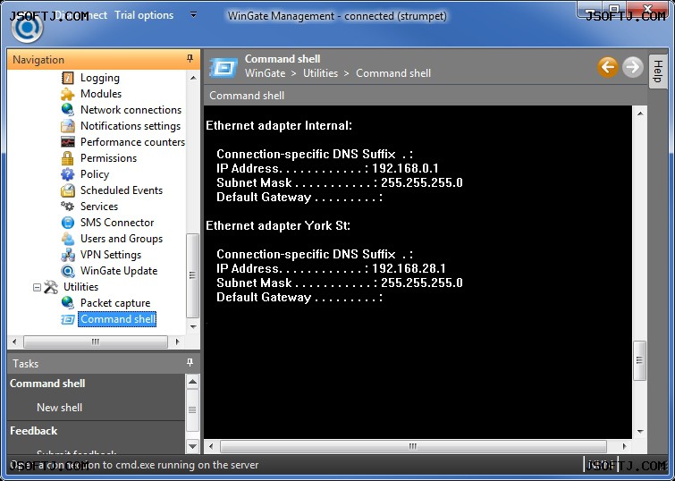This screenshot has width=675, height=481.
Task: Click navigation horizontal scrollbar thumb
Action: pos(96,342)
